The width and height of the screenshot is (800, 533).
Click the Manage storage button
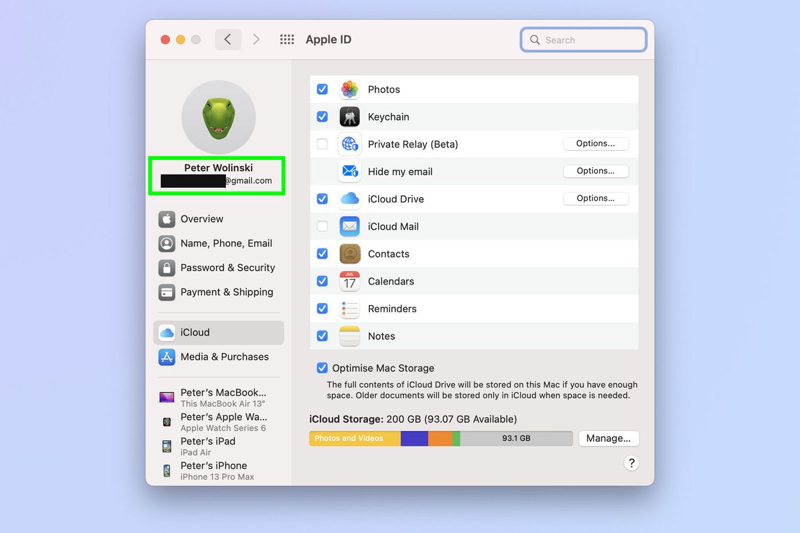[x=608, y=438]
